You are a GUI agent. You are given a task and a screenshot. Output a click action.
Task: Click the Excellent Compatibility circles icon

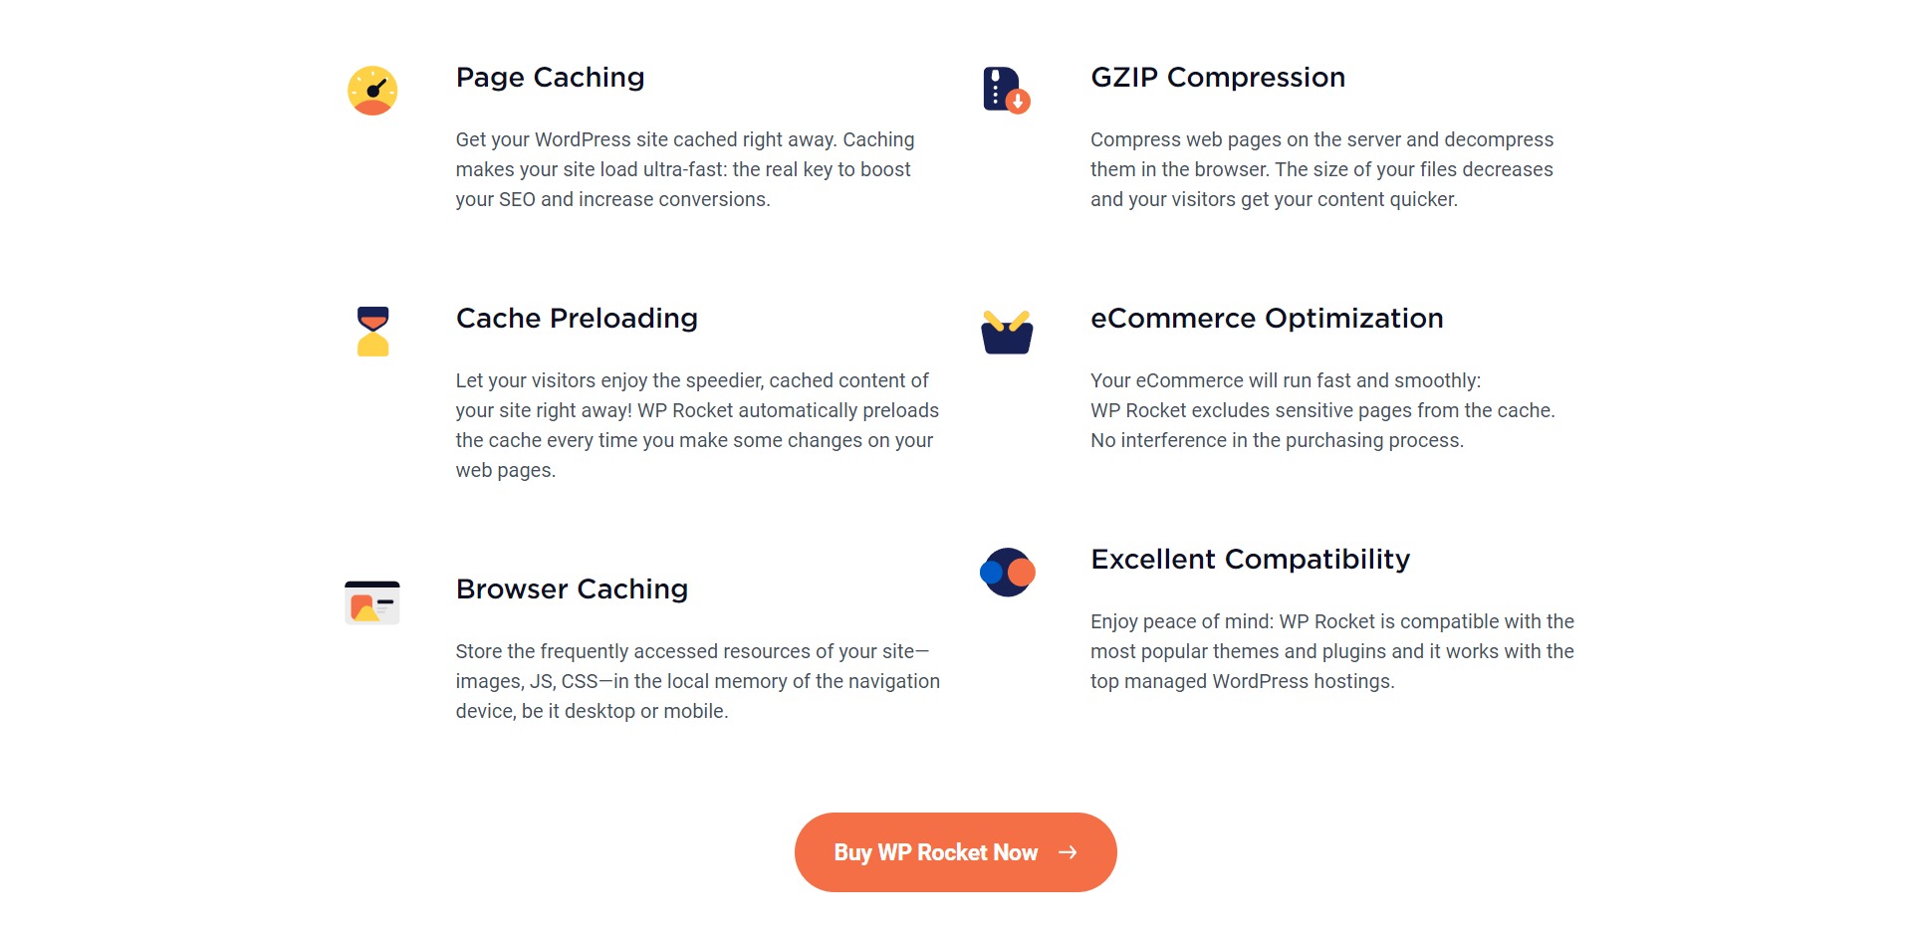pyautogui.click(x=1007, y=573)
